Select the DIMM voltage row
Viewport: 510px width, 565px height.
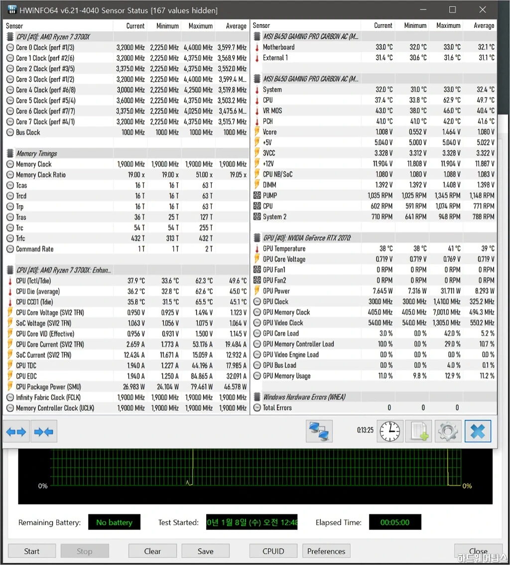point(374,185)
